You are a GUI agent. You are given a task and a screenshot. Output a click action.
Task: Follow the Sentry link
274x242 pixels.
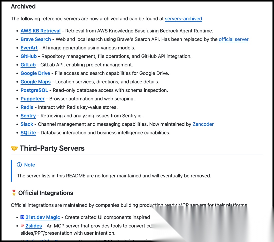click(x=28, y=116)
